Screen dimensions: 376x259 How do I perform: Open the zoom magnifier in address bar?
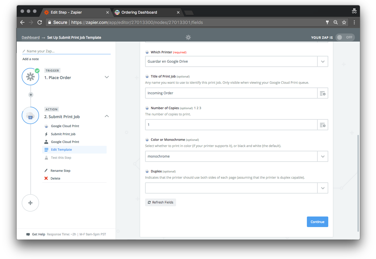[336, 22]
